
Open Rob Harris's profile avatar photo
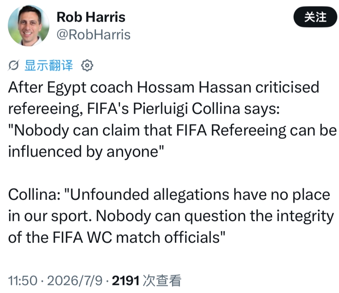(x=29, y=26)
